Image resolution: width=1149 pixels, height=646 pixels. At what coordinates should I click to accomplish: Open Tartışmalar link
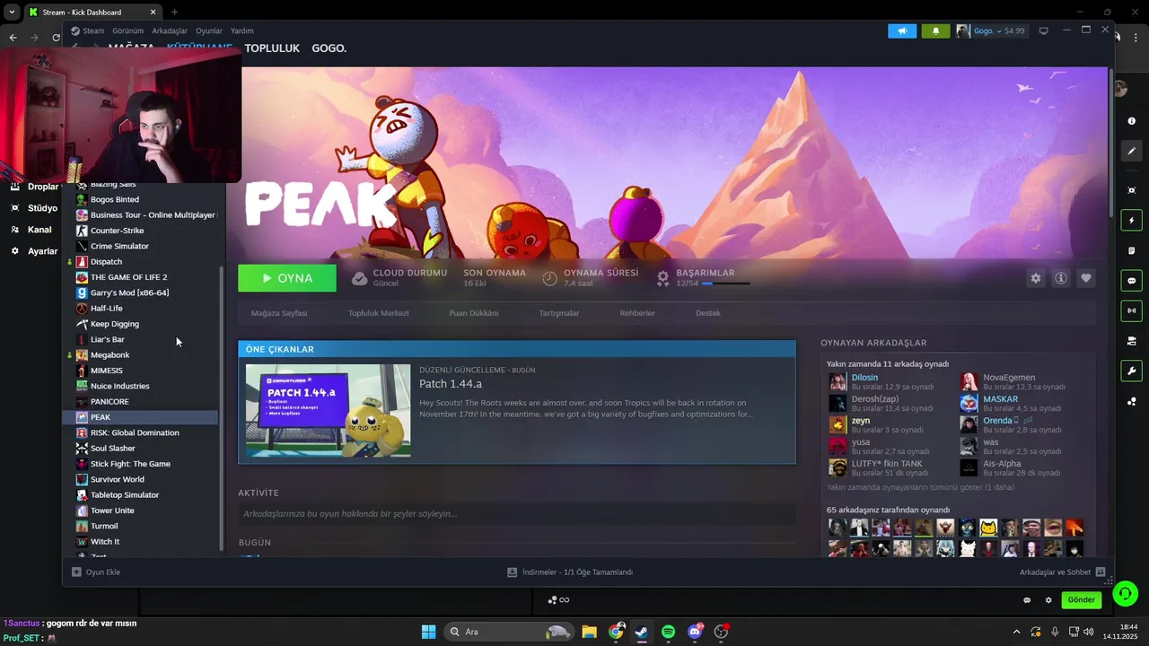pos(558,313)
